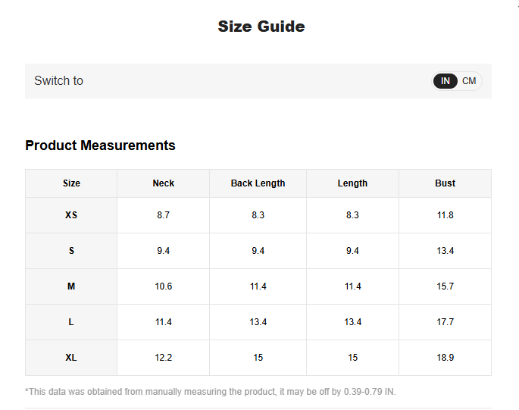Click the S size row label
This screenshot has width=519, height=410.
point(71,251)
